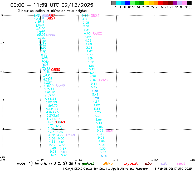Click the wave height value 5.31
This screenshot has width=195, height=171.
[x=86, y=26]
